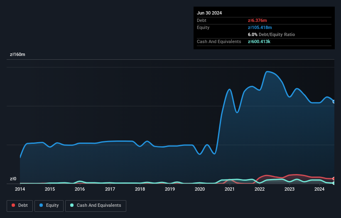Click the 2024 x-axis label
Image resolution: width=341 pixels, height=218 pixels.
click(x=319, y=189)
